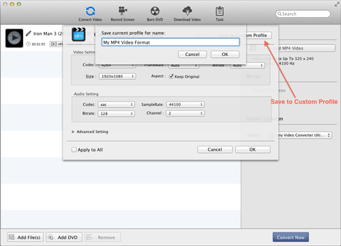This screenshot has height=246, width=341.
Task: Click the 00:02:05 duration text
Action: (x=38, y=44)
